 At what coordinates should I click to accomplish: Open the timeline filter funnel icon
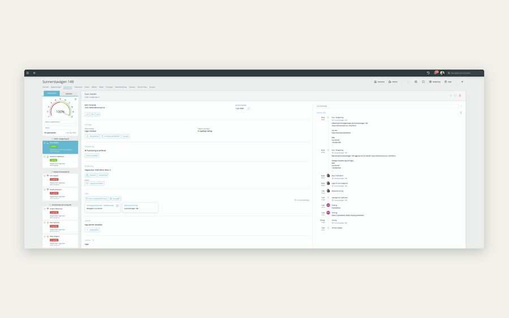(461, 113)
